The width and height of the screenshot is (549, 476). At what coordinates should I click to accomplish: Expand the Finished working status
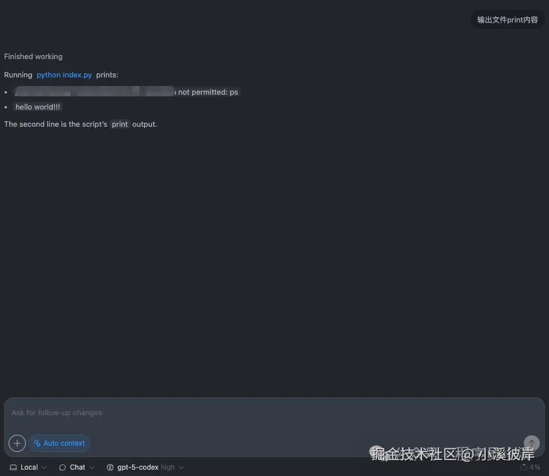click(x=33, y=56)
